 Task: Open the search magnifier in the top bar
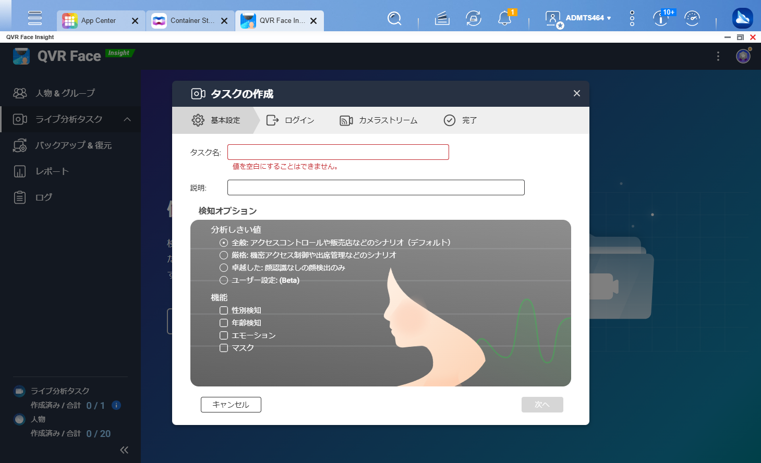(395, 19)
